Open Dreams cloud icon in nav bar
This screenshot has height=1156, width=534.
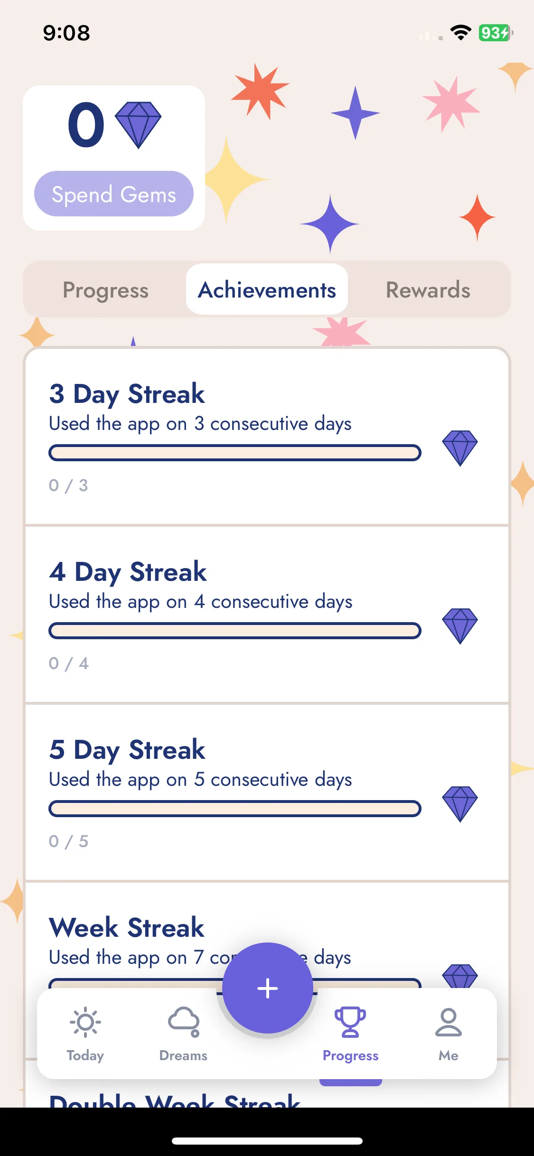tap(184, 1022)
